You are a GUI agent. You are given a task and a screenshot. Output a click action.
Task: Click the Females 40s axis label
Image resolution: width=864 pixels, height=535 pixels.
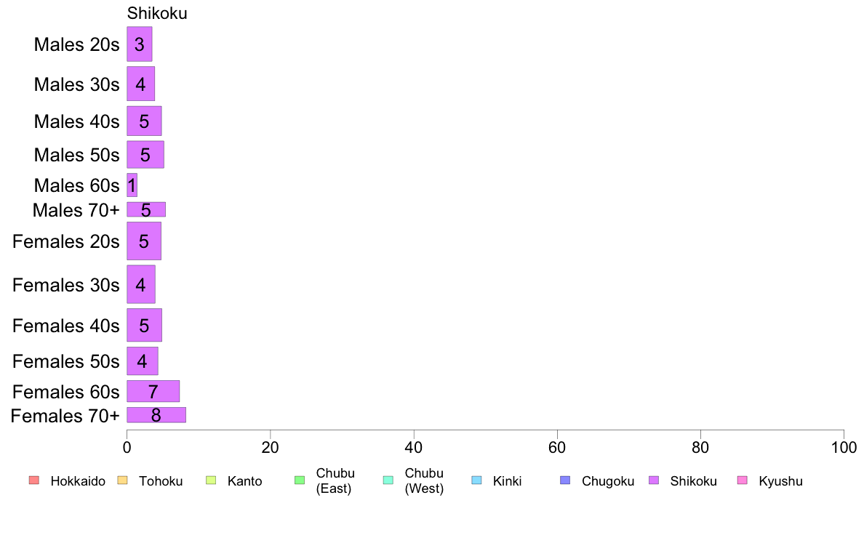coord(65,326)
